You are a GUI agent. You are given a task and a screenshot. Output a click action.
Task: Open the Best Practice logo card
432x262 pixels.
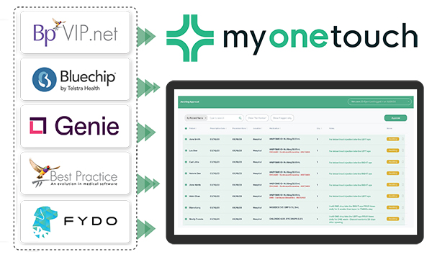(x=75, y=173)
